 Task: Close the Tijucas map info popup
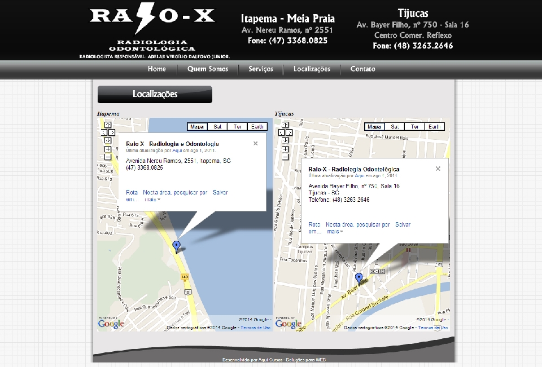click(x=438, y=169)
